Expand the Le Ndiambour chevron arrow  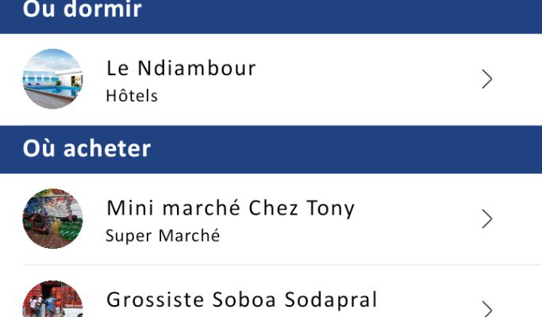tap(487, 78)
